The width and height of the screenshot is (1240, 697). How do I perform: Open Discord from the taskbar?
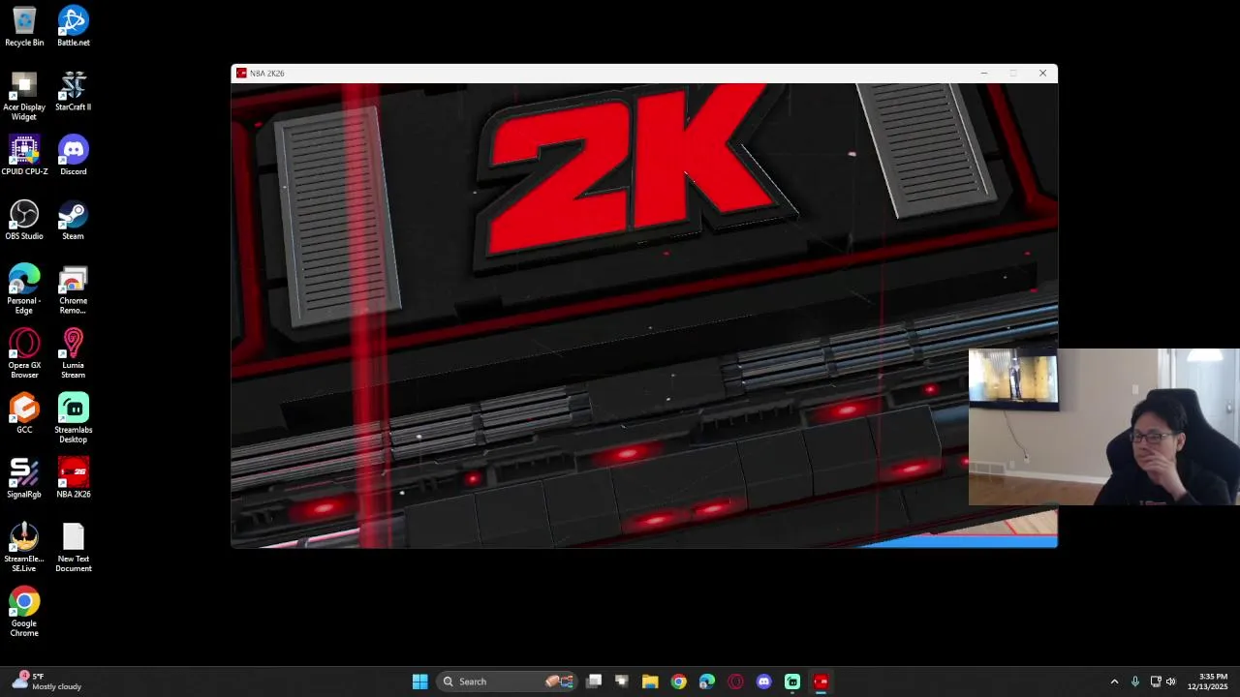763,682
